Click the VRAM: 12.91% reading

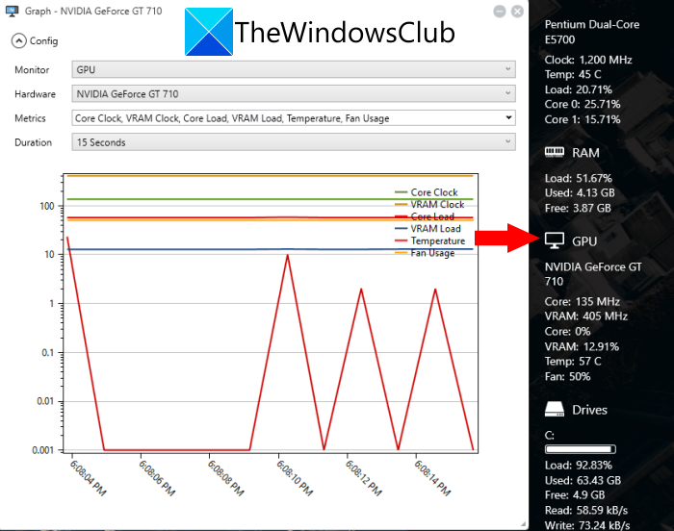(x=582, y=346)
